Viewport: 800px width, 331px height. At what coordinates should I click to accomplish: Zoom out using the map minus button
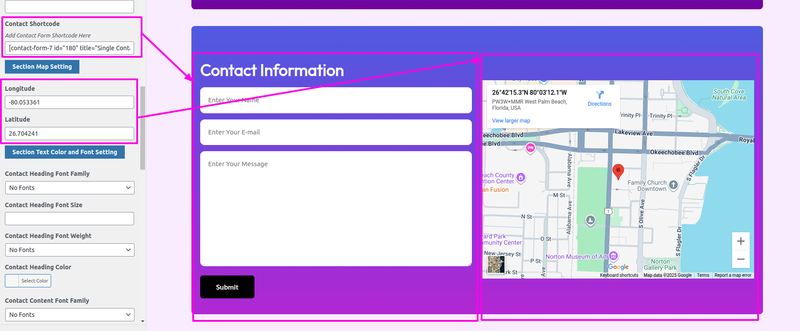740,259
